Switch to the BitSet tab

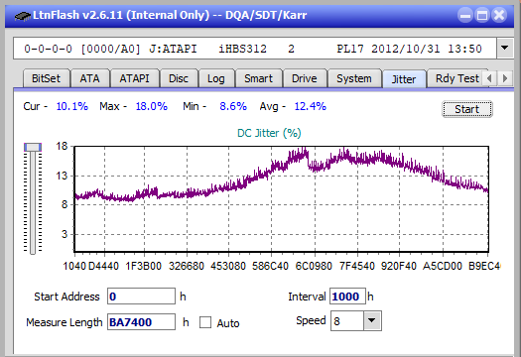pyautogui.click(x=47, y=78)
